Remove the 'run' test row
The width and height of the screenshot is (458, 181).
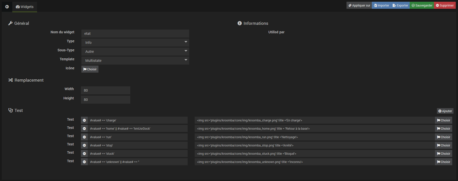coord(84,137)
